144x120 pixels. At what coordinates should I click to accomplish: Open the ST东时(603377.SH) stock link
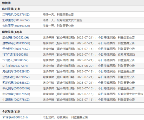coord(15,66)
